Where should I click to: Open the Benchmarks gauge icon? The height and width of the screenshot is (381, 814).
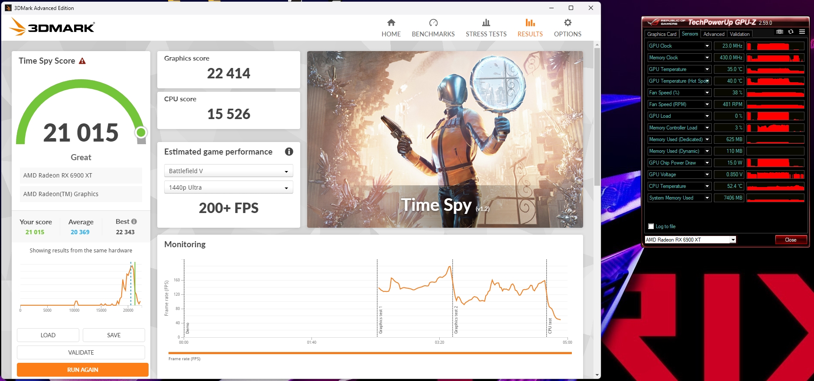coord(433,23)
